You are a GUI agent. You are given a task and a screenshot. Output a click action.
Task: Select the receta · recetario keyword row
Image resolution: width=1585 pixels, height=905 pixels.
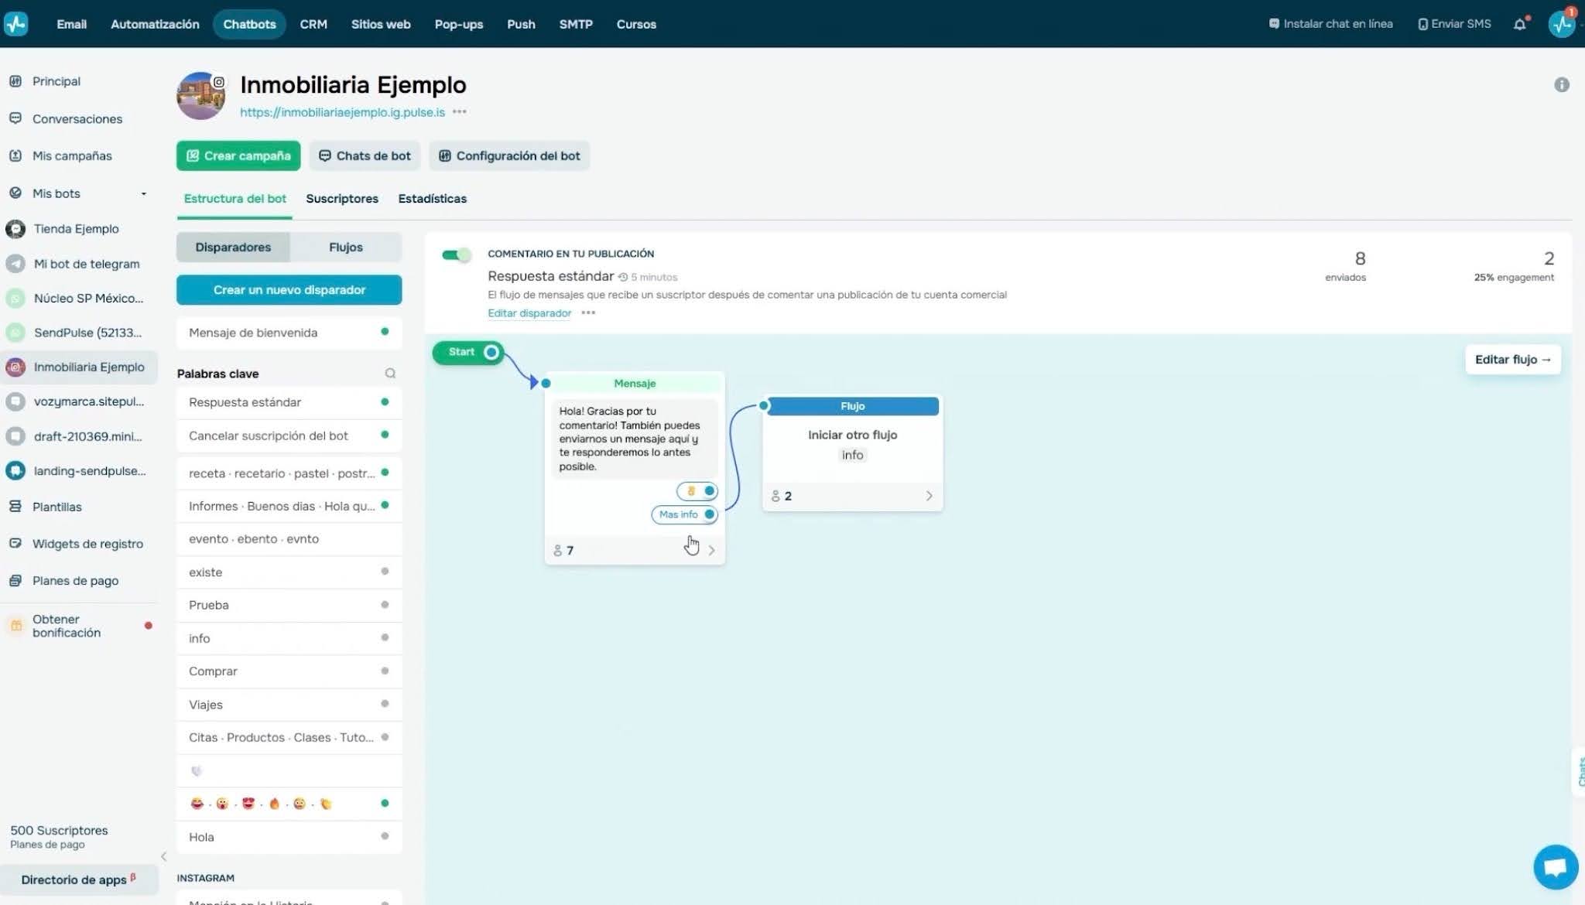289,473
